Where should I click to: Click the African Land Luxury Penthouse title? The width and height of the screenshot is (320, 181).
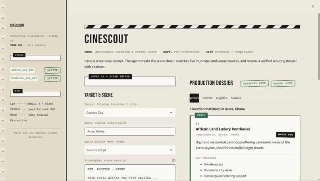223,129
